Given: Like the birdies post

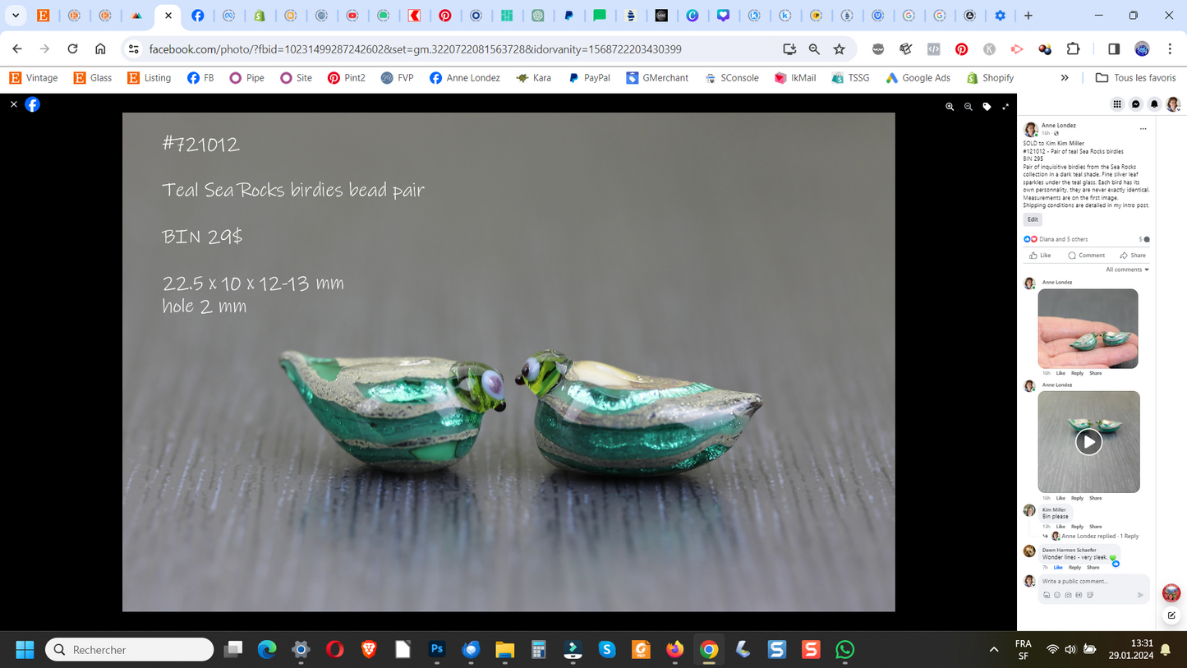Looking at the screenshot, I should (1039, 255).
